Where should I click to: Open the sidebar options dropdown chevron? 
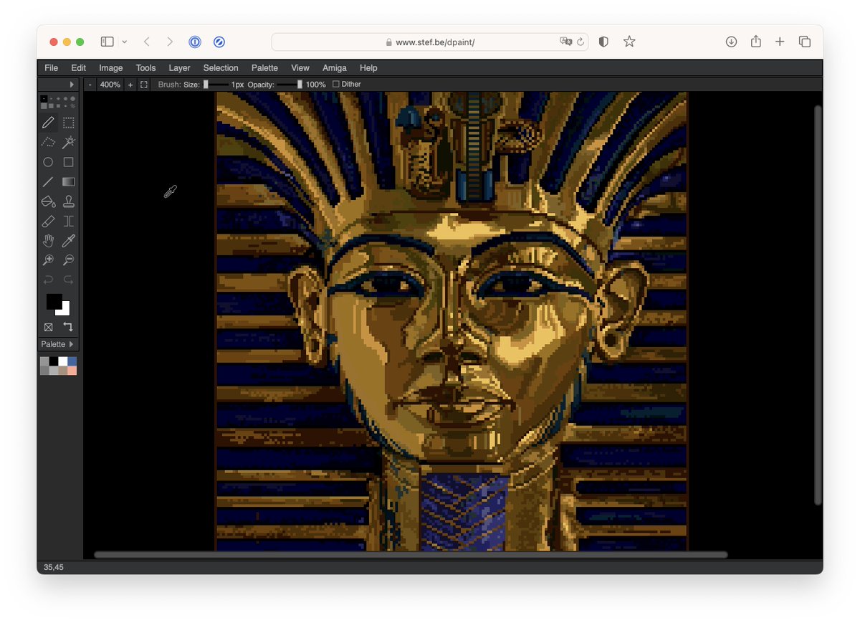click(124, 42)
